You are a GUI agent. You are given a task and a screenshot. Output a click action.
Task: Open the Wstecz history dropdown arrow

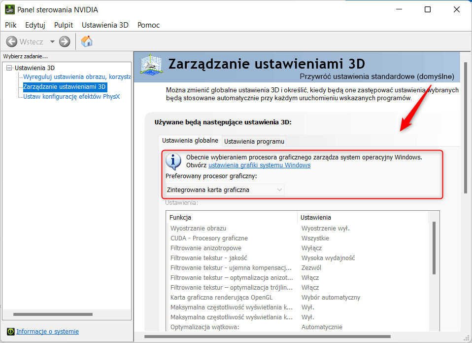click(52, 41)
